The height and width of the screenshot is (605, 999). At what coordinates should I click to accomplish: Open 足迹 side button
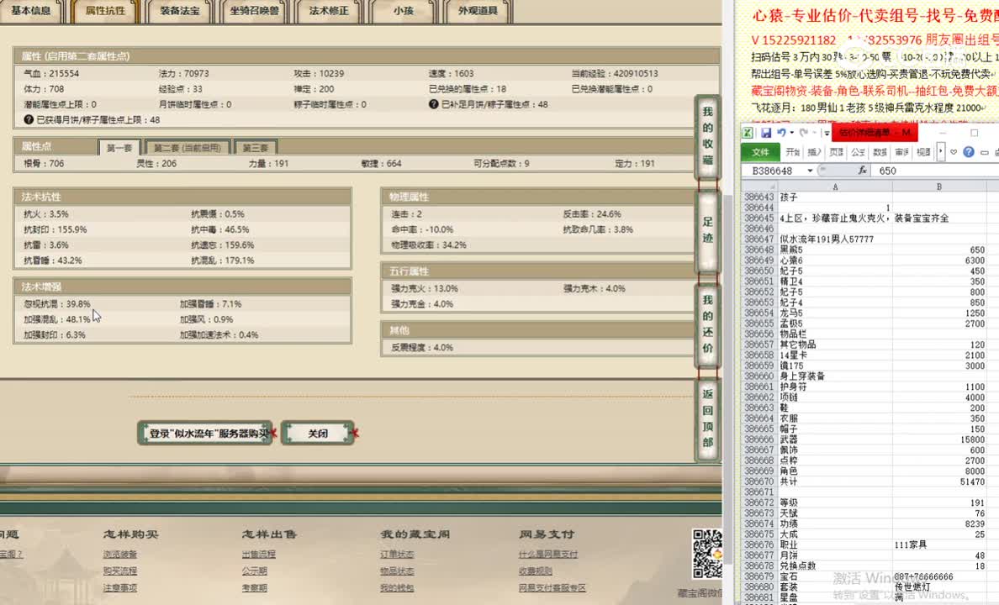tap(707, 230)
